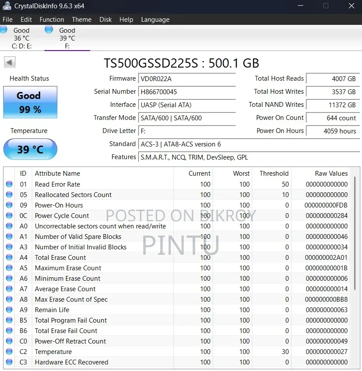The height and width of the screenshot is (371, 362).
Task: Click raw value 000000002A01 of Total Erase Count
Action: [326, 257]
